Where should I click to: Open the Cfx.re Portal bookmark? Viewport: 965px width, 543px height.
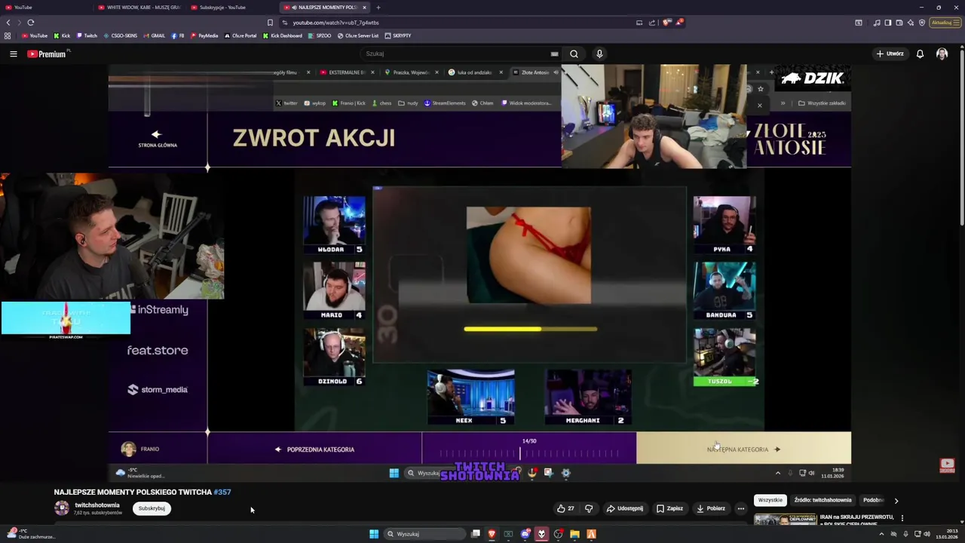coord(240,35)
